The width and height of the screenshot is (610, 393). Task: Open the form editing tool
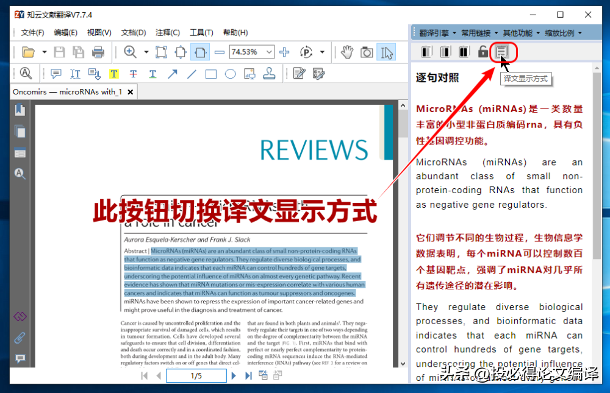tap(318, 74)
